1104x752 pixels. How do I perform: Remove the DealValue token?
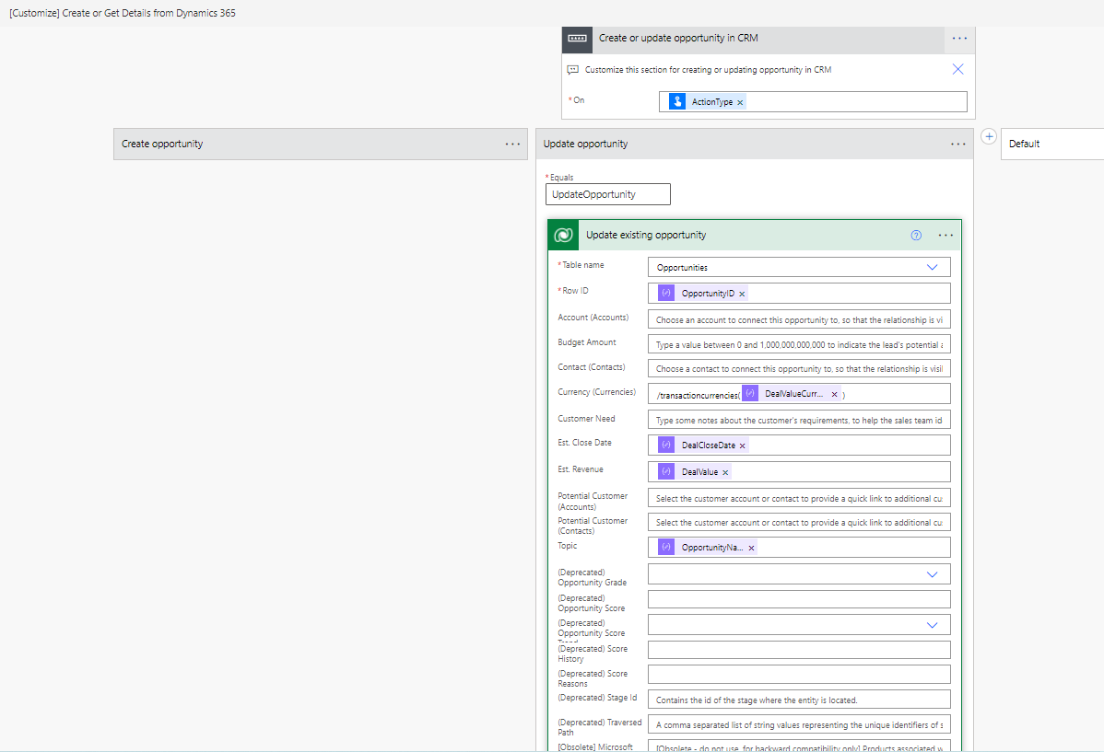pyautogui.click(x=725, y=473)
